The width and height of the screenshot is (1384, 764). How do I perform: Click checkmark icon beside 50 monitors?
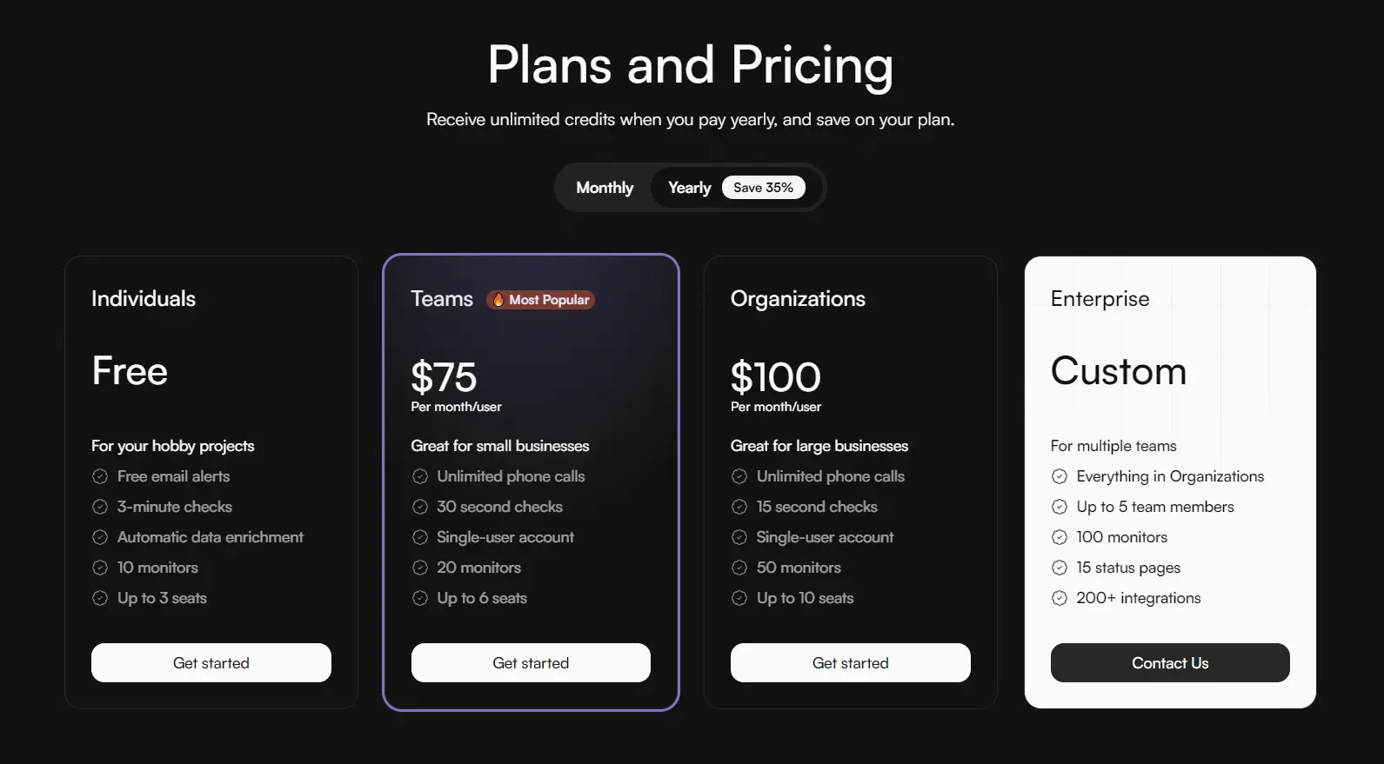coord(738,568)
